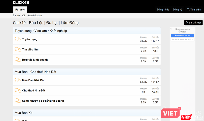Open the Mua Bán Xe category heading
The width and height of the screenshot is (204, 121).
pos(23,113)
